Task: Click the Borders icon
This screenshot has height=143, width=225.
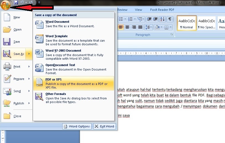Action: pos(166,27)
